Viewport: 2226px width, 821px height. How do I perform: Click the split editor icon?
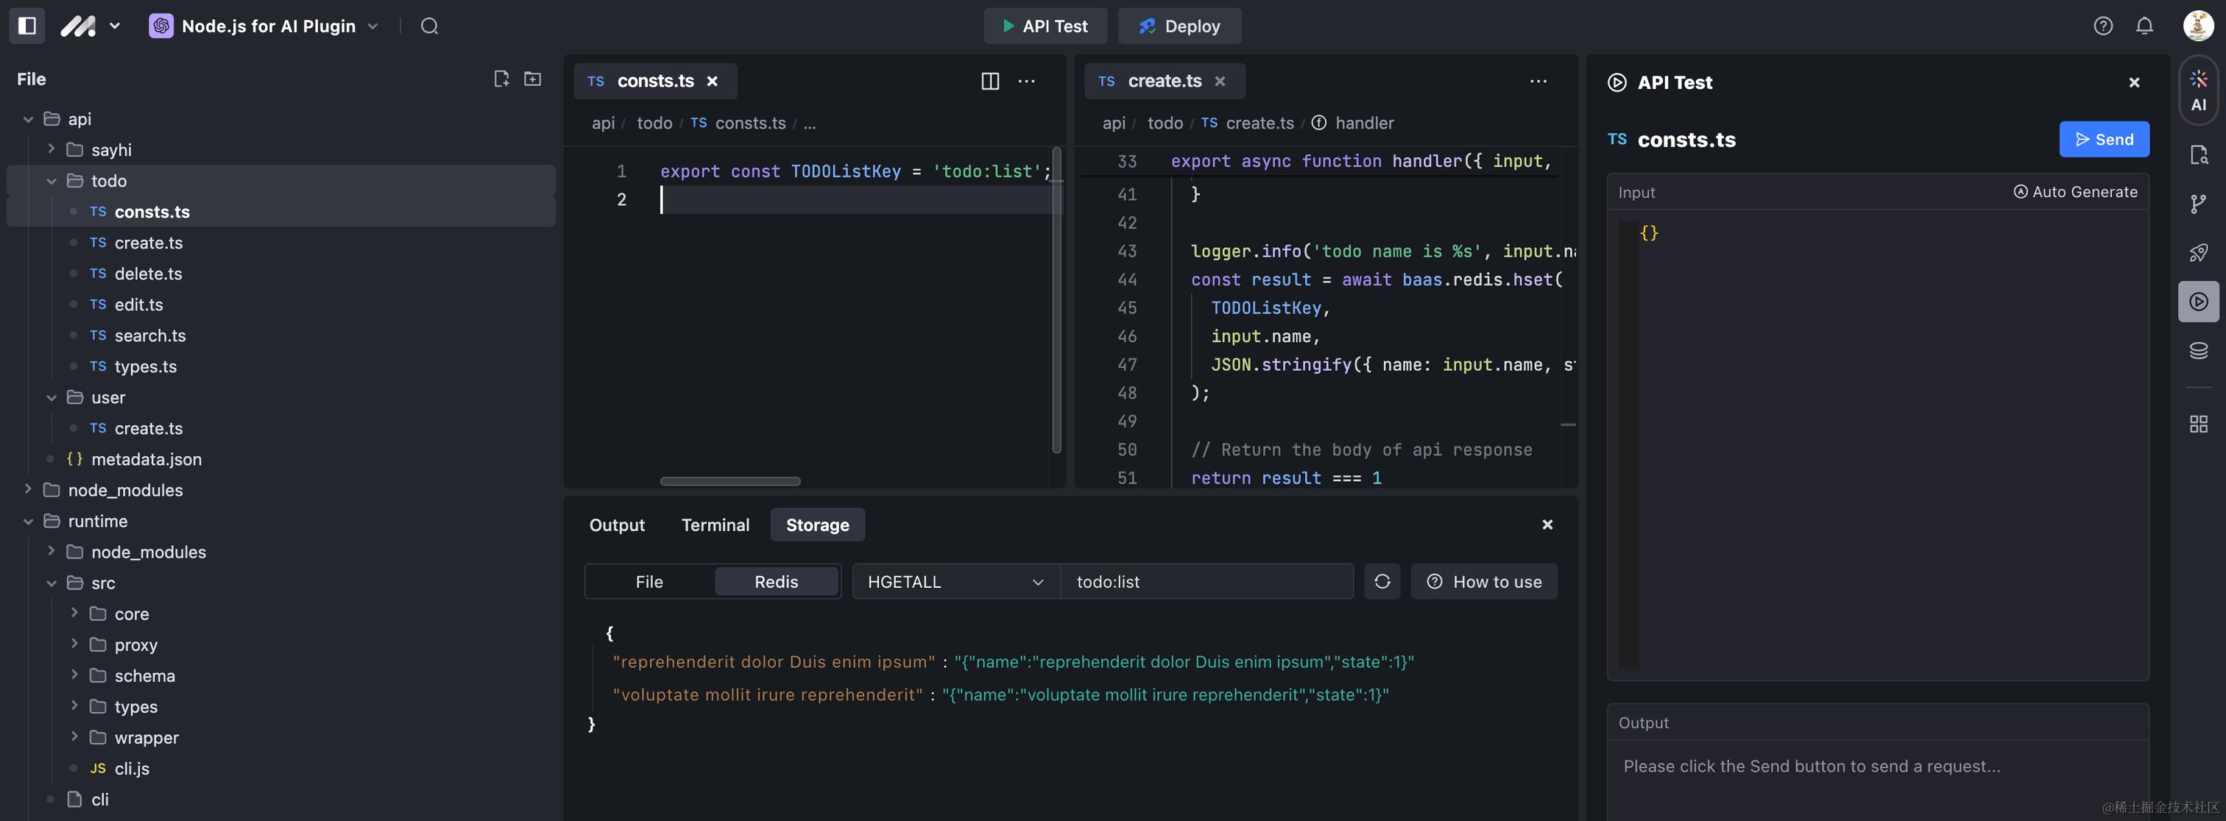(x=989, y=81)
